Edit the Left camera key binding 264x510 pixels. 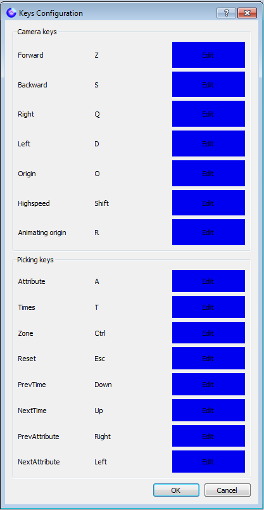(208, 144)
